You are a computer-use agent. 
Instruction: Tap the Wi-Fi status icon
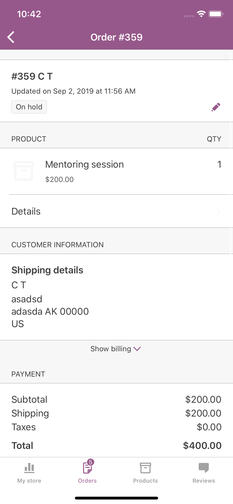coord(201,14)
